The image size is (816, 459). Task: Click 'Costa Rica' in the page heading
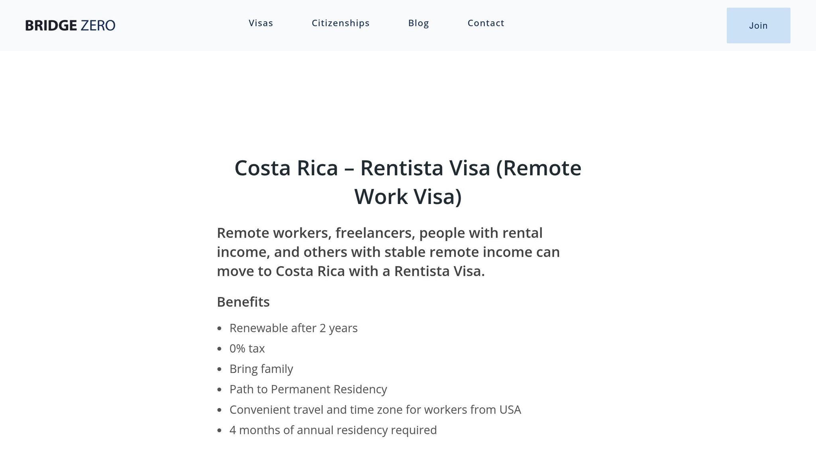[286, 168]
